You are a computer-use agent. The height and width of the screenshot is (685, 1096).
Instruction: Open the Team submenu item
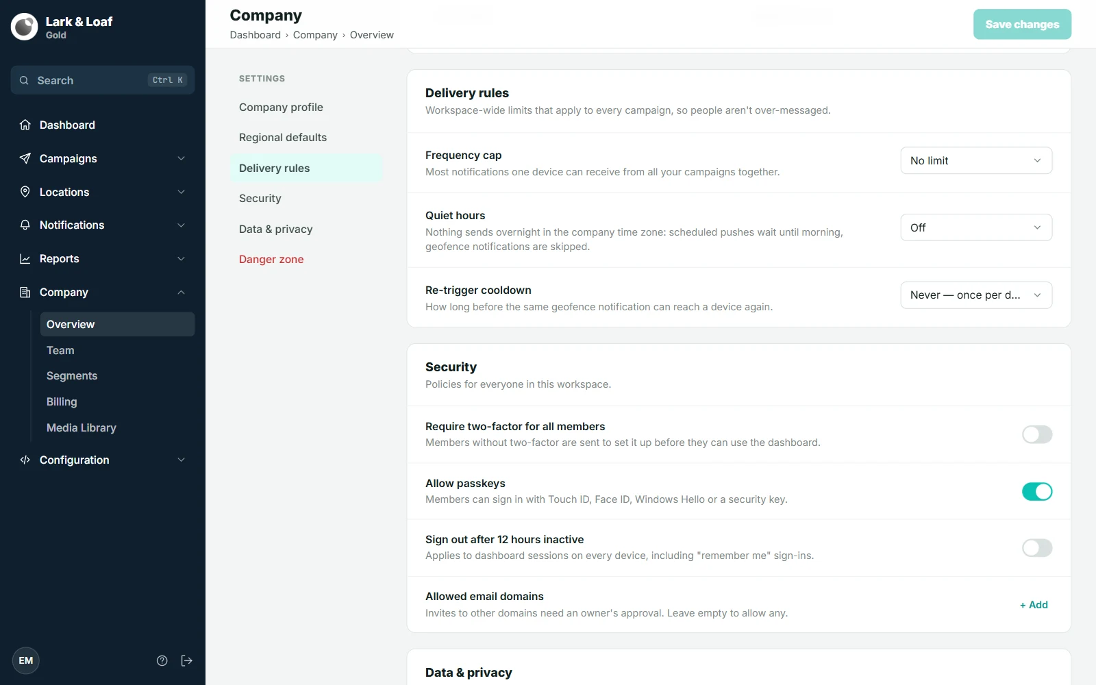(117, 350)
